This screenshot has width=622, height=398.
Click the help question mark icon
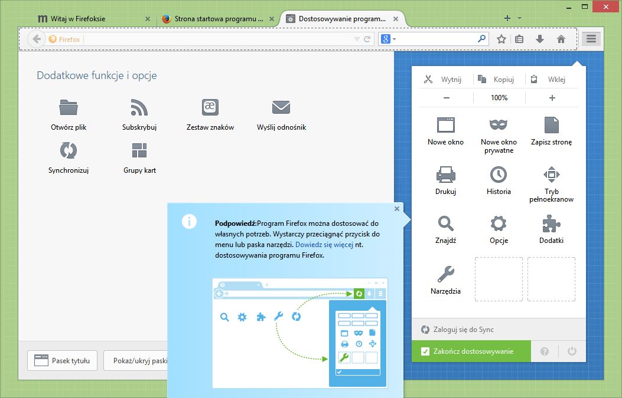pos(545,351)
